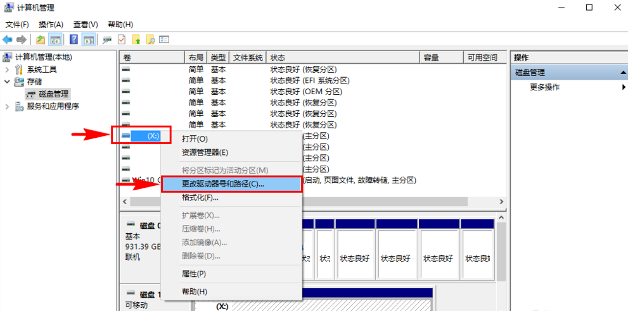
Task: Click the Computer Management title bar icon
Action: (10, 8)
